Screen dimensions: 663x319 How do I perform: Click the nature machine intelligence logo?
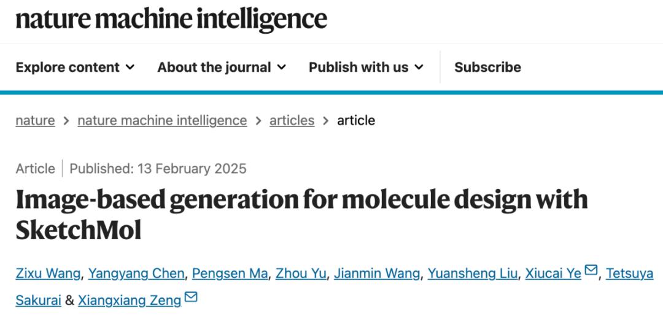(171, 19)
